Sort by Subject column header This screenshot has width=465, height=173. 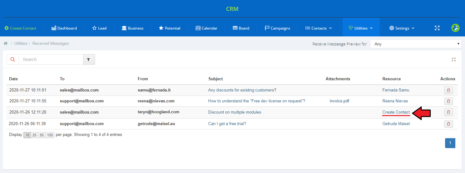pyautogui.click(x=216, y=79)
